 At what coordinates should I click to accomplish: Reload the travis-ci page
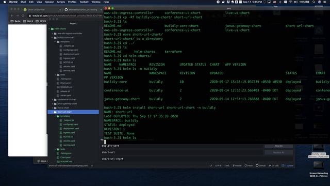(23, 16)
